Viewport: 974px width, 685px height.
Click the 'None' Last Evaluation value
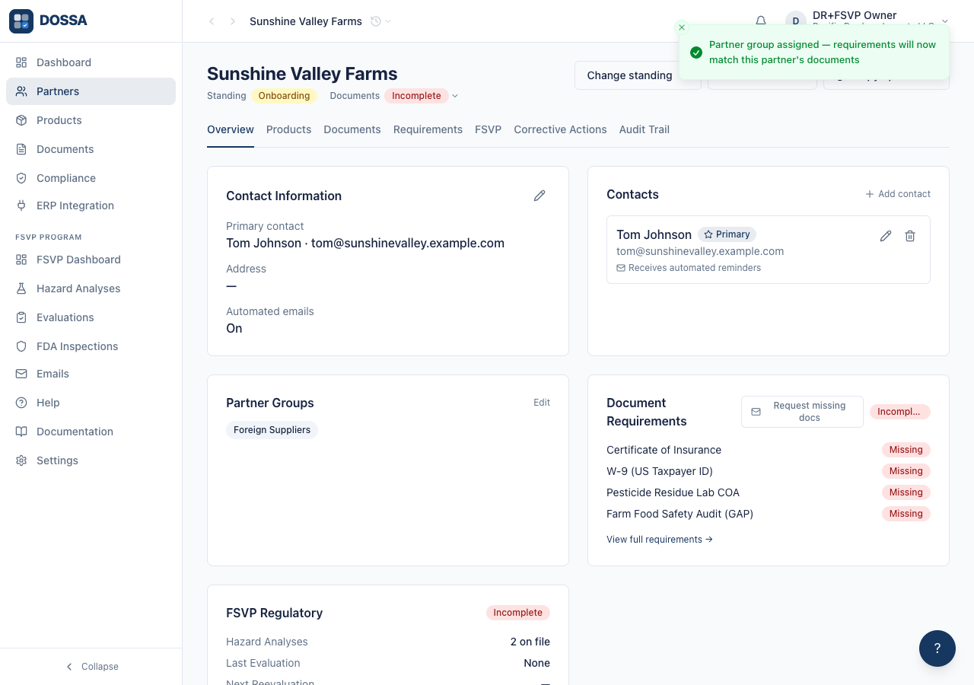click(x=536, y=663)
